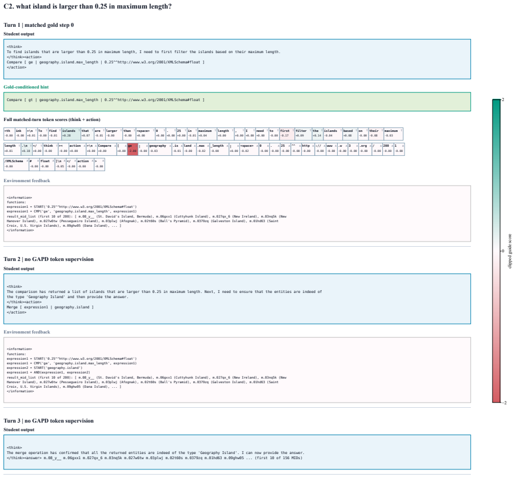Click the Turn 2 Merge action output box
The height and width of the screenshot is (478, 516).
point(237,299)
